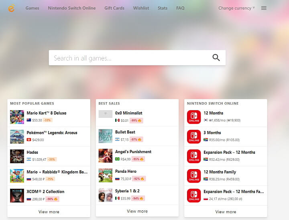This screenshot has width=289, height=220.
Task: Open Pokémon Legends: Arceus title link
Action: (x=52, y=133)
